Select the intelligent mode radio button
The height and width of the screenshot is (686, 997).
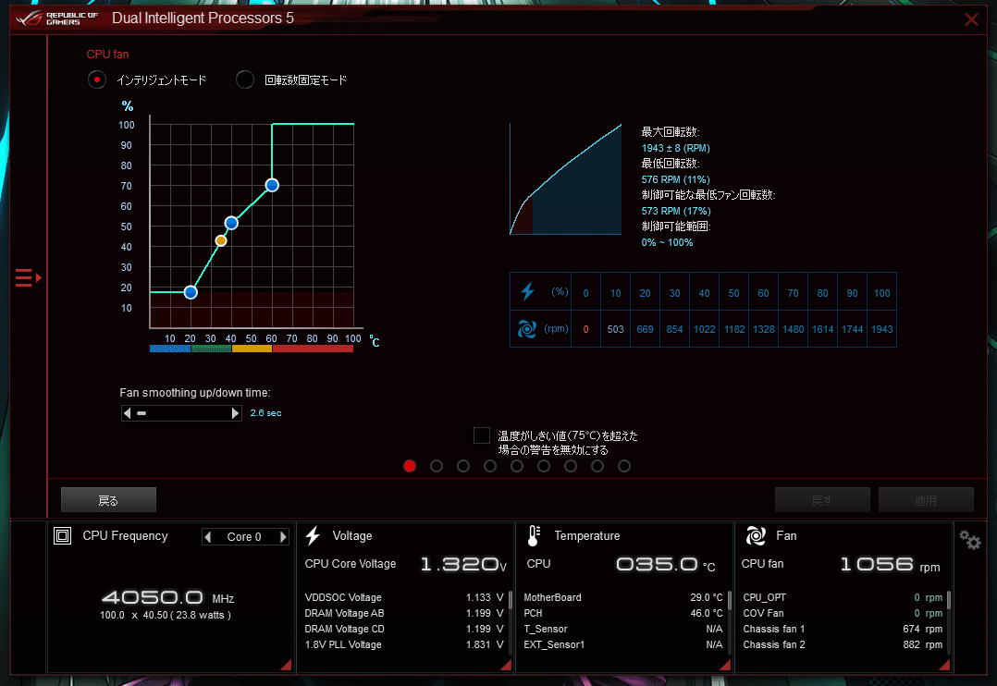(x=96, y=80)
